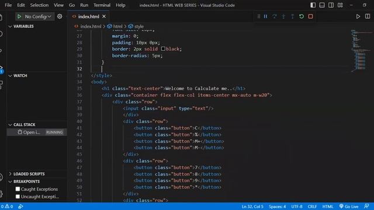The image size is (374, 210).
Task: Click the text "Welcome to Calculate me.."
Action: [x=199, y=89]
